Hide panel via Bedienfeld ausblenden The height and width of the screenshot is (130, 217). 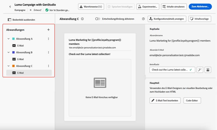click(21, 20)
